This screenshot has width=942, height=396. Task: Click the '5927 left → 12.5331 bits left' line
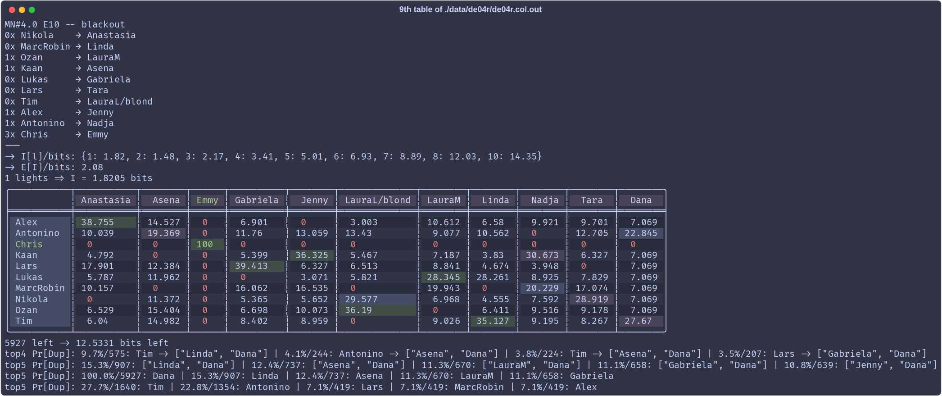86,343
